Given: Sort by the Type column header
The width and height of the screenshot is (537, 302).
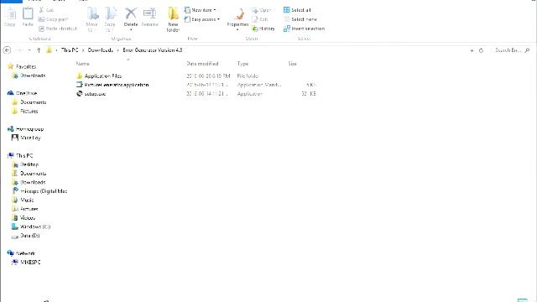Looking at the screenshot, I should 242,64.
